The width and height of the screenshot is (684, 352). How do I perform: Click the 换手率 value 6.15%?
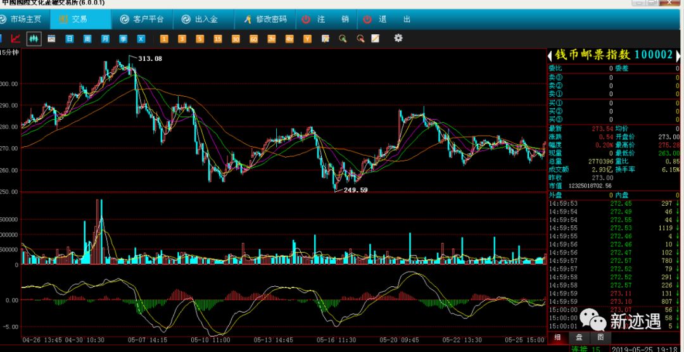tap(671, 169)
